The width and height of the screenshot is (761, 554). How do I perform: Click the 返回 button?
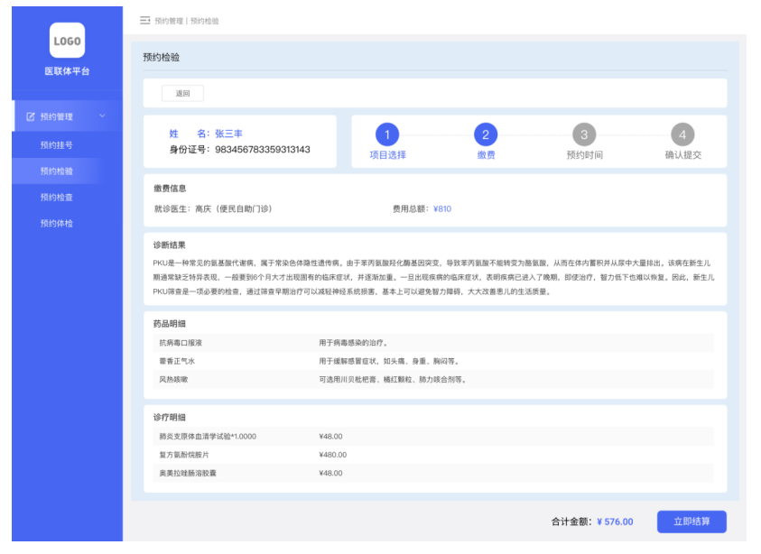click(182, 94)
